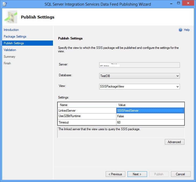The height and width of the screenshot is (182, 196).
Task: Open the Validation step
Action: pos(10,50)
